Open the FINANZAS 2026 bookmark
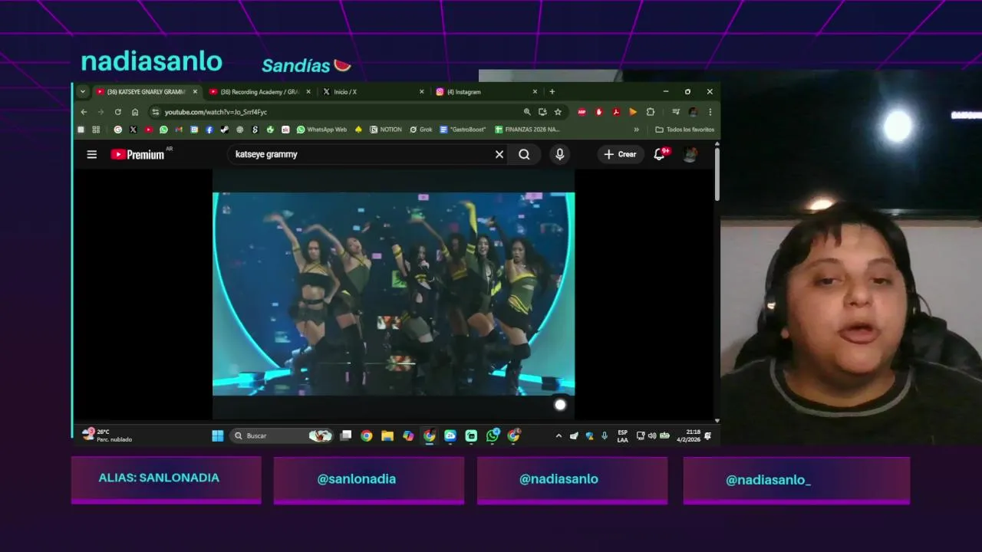The image size is (982, 552). [x=527, y=130]
